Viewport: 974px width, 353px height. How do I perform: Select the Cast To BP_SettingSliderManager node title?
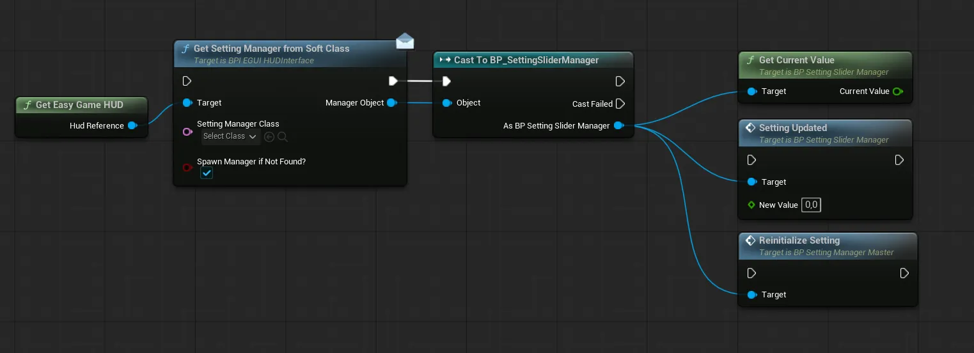tap(526, 60)
